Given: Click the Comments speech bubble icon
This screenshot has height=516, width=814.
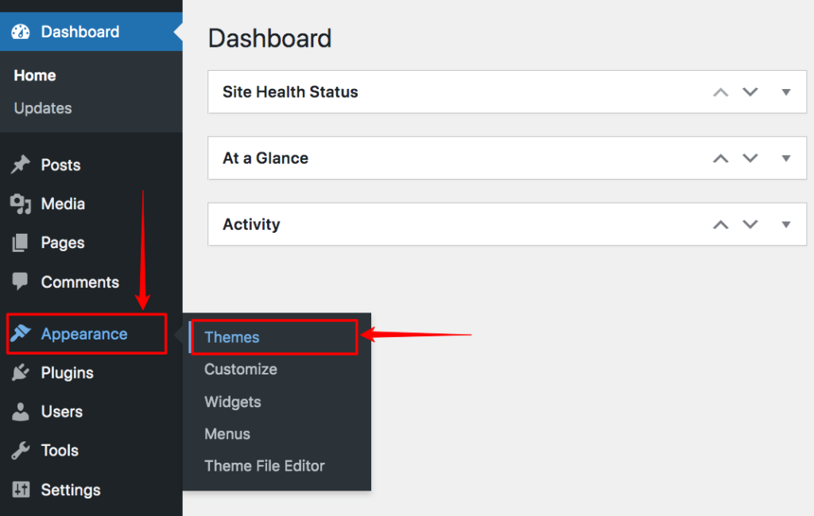Looking at the screenshot, I should click(20, 281).
